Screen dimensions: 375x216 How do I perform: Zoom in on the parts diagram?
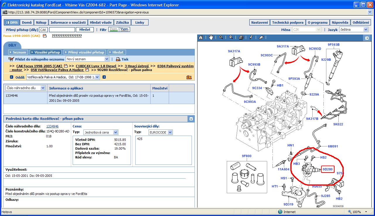[x=221, y=37]
